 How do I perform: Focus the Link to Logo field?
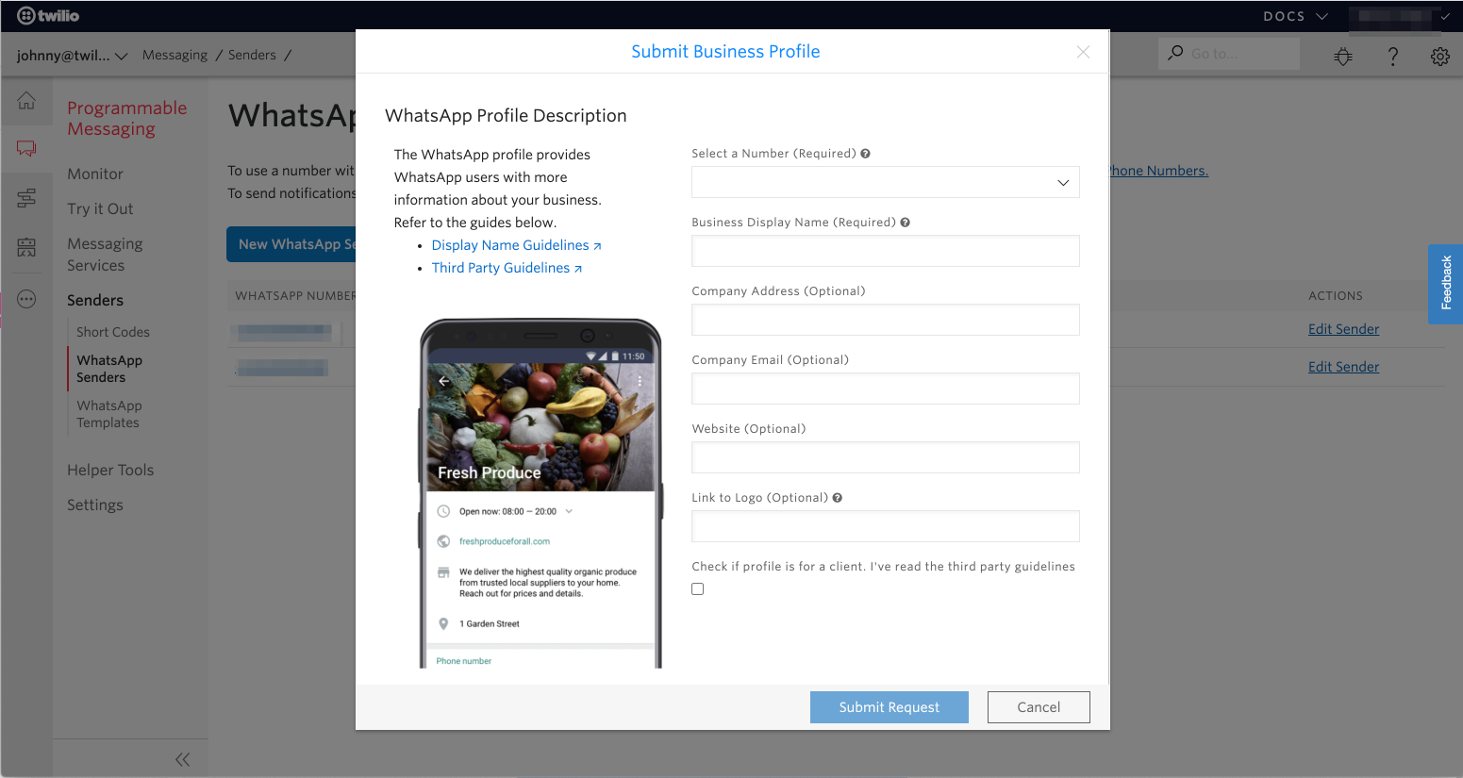point(885,526)
